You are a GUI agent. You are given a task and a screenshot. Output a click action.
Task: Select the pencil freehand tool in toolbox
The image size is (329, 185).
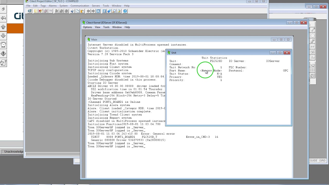tap(313, 30)
